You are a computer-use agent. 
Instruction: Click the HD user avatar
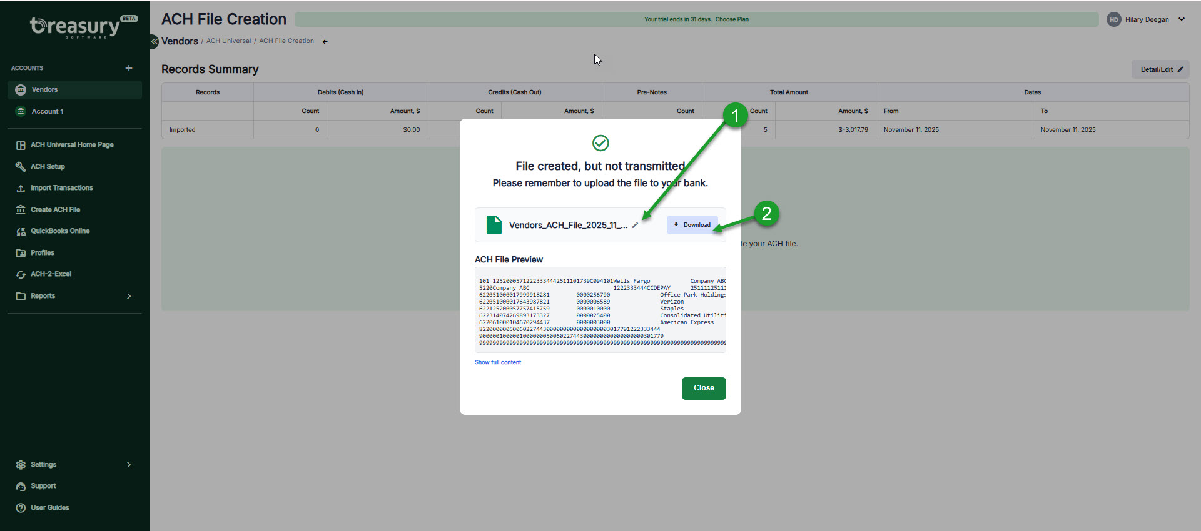tap(1113, 19)
